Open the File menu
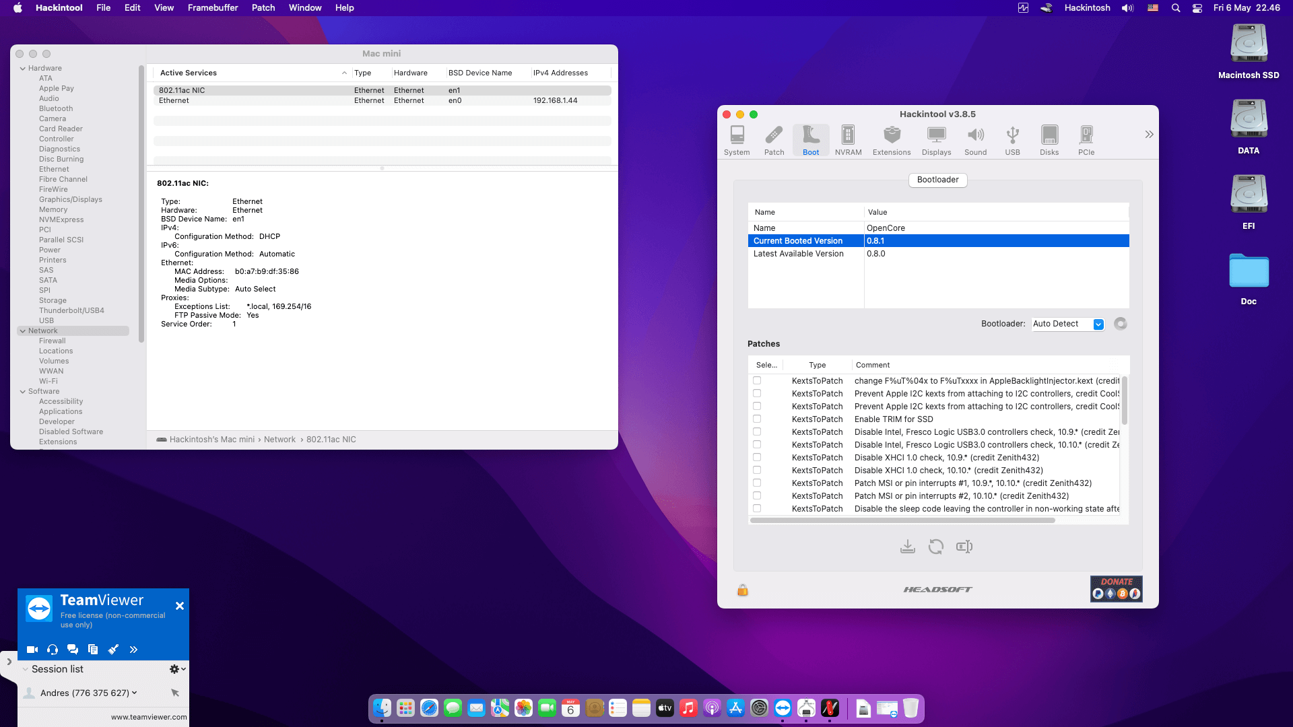The image size is (1293, 727). pos(103,8)
